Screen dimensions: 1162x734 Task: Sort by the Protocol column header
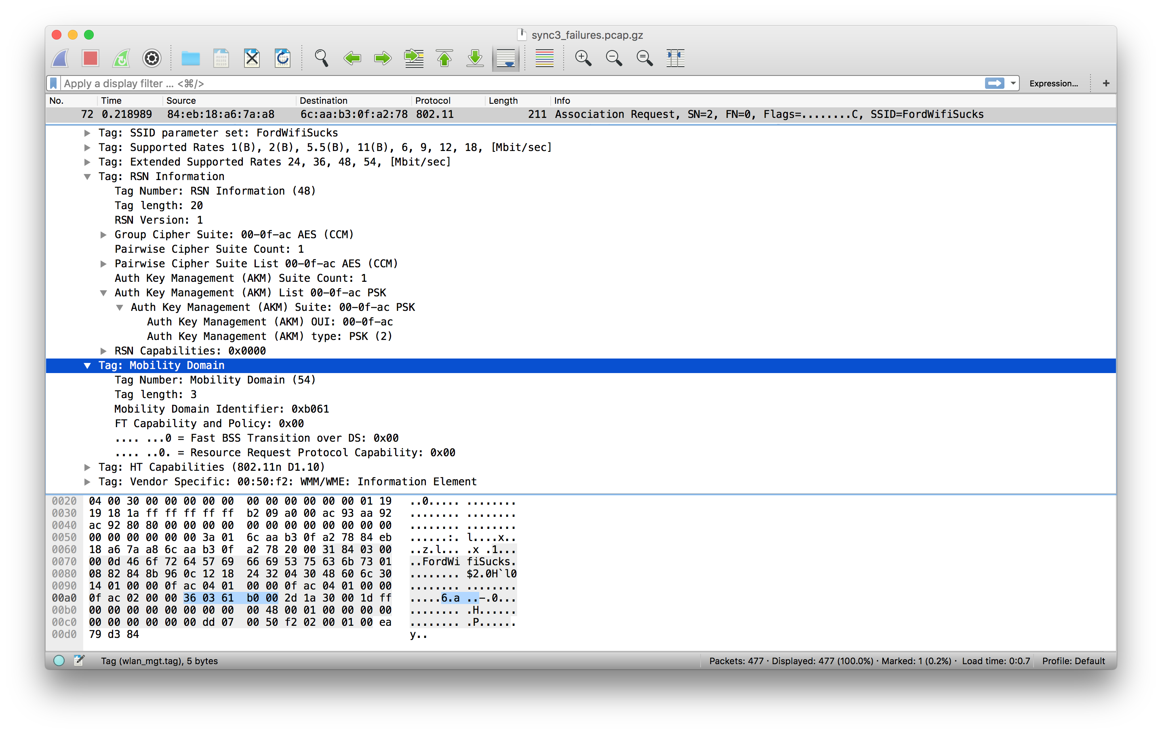coord(432,100)
